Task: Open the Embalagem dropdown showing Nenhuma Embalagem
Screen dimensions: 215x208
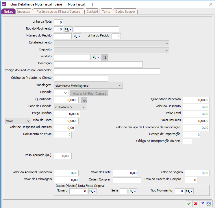Action: coord(88,86)
